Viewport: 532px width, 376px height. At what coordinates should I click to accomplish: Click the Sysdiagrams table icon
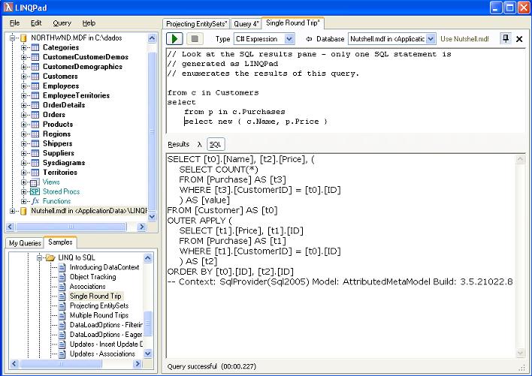click(x=35, y=163)
